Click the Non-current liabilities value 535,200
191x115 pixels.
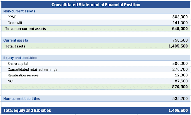click(x=180, y=98)
